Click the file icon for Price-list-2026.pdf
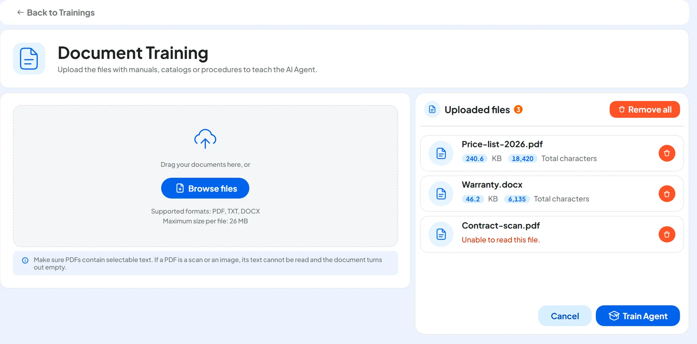This screenshot has height=344, width=697. 441,153
